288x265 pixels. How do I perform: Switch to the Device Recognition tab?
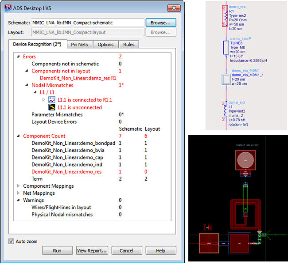point(38,44)
